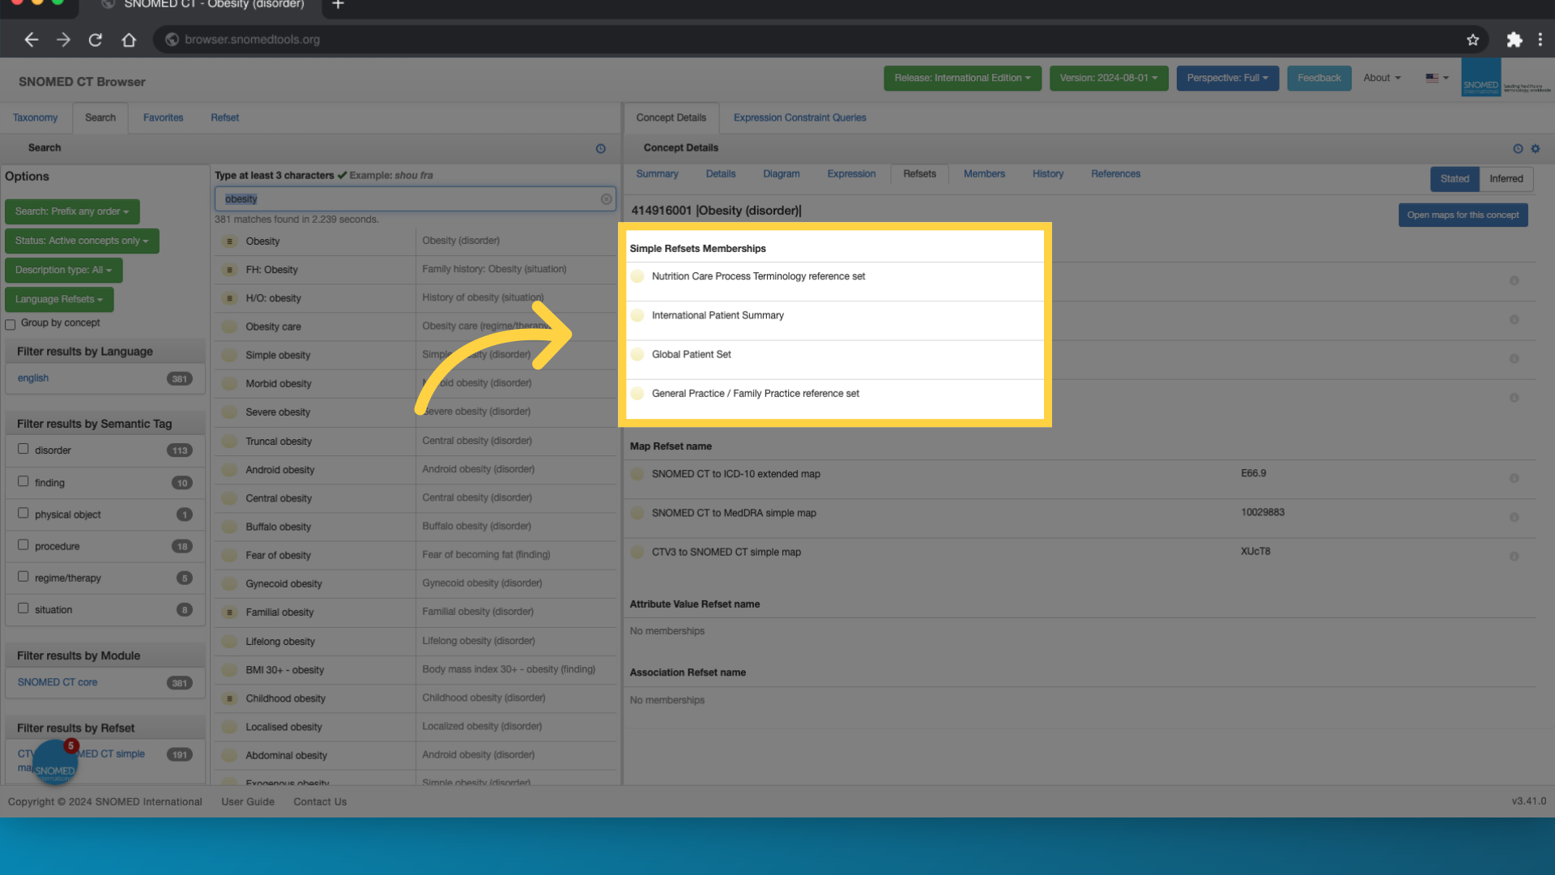Click the obesity search input field
The width and height of the screenshot is (1555, 875).
click(x=405, y=199)
